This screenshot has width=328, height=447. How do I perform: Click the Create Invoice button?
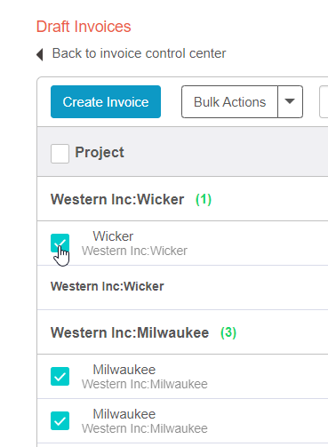(x=106, y=102)
